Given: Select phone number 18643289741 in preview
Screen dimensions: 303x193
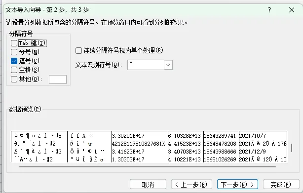Looking at the screenshot, I should point(220,136).
